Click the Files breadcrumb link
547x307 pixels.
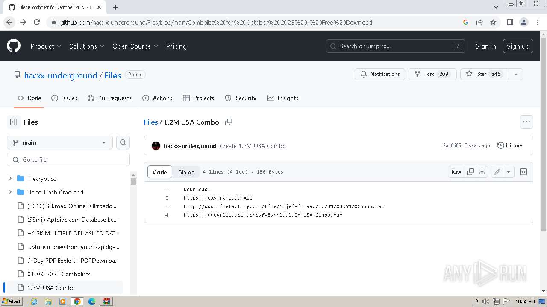[x=151, y=122]
